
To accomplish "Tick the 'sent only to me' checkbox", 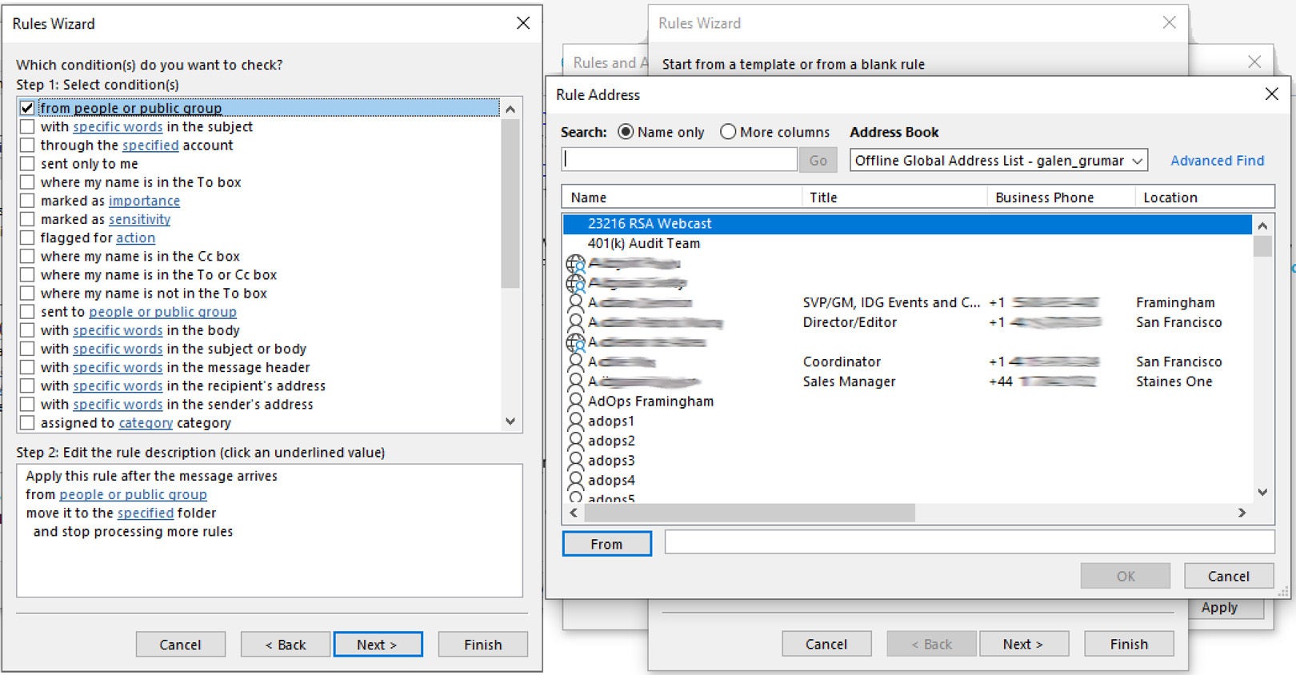I will tap(27, 163).
